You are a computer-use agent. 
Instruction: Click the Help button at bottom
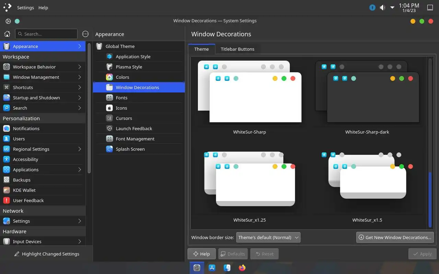pos(202,254)
